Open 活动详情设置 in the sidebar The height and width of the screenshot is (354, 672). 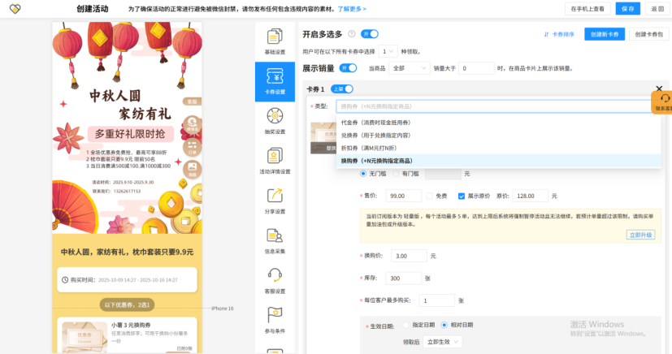[275, 162]
